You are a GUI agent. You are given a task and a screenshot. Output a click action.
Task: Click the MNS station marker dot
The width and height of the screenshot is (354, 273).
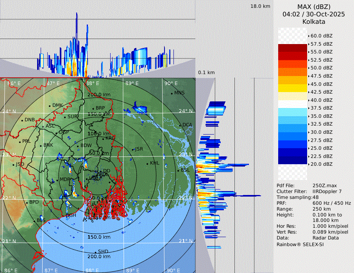point(172,93)
